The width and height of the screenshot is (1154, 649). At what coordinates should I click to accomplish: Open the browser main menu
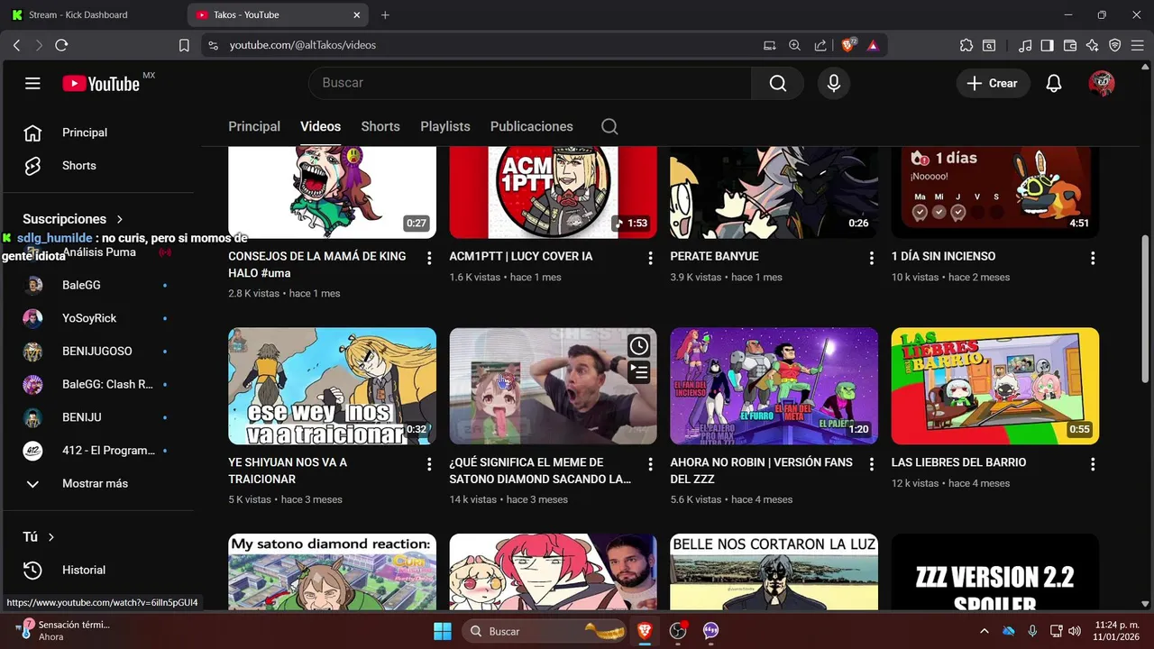[x=1138, y=45]
